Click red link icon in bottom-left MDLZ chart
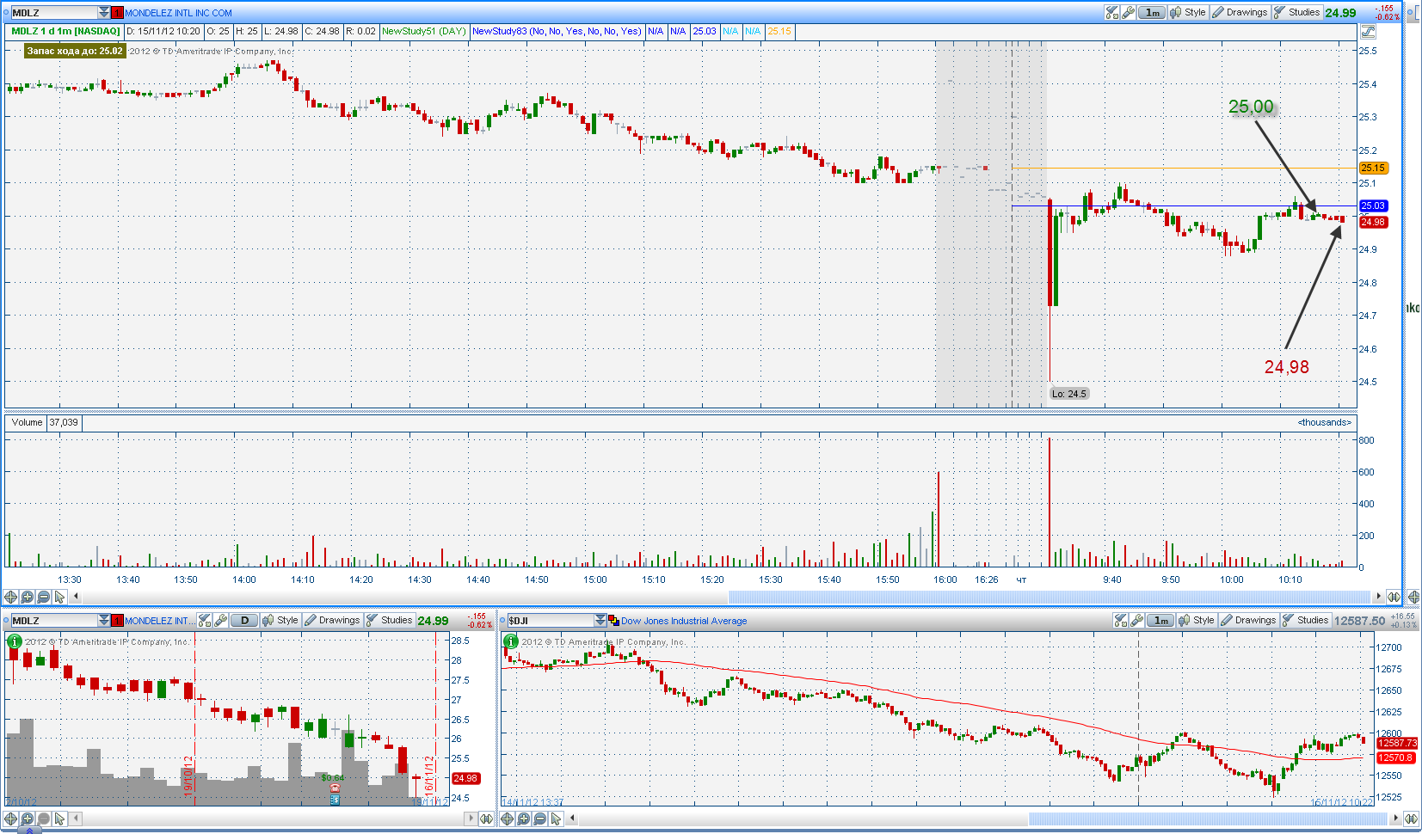The width and height of the screenshot is (1422, 834). (118, 621)
